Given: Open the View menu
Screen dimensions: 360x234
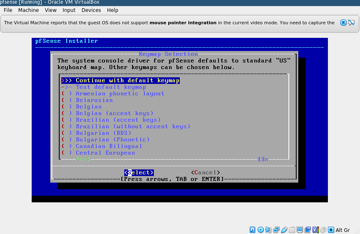Looking at the screenshot, I should (x=51, y=10).
